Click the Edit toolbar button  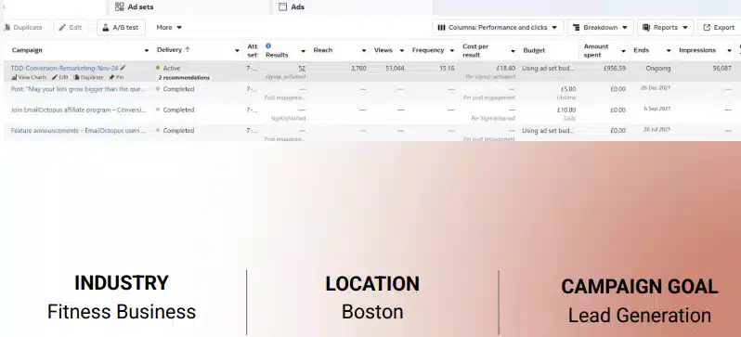(x=71, y=28)
